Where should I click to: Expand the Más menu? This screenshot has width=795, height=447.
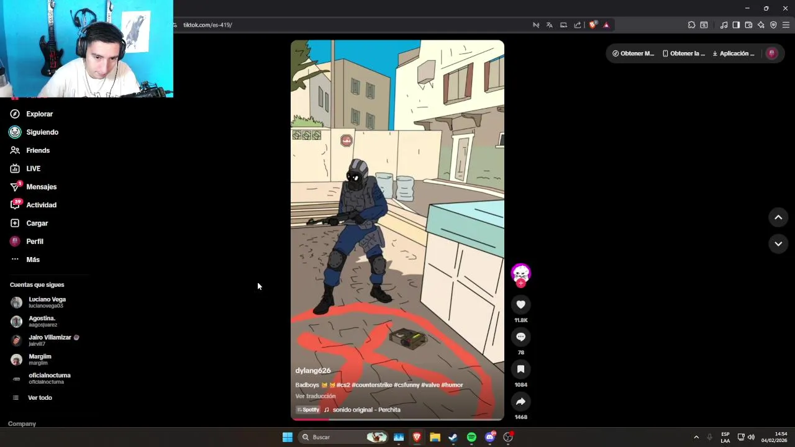click(x=25, y=260)
